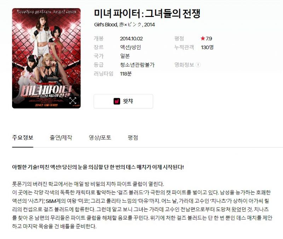Click the Watcha logo icon
The width and height of the screenshot is (283, 239).
coord(117,101)
